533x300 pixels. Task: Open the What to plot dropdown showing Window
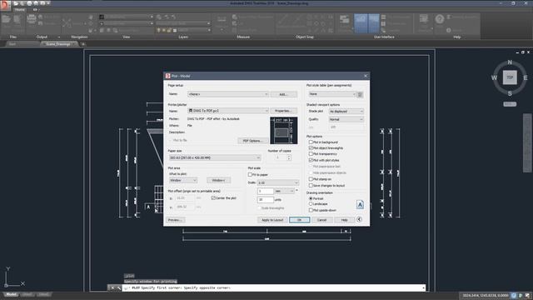click(x=183, y=180)
